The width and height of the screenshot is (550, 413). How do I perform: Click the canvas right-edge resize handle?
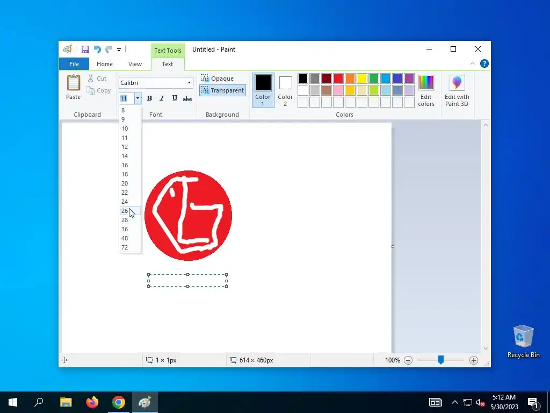(x=393, y=246)
